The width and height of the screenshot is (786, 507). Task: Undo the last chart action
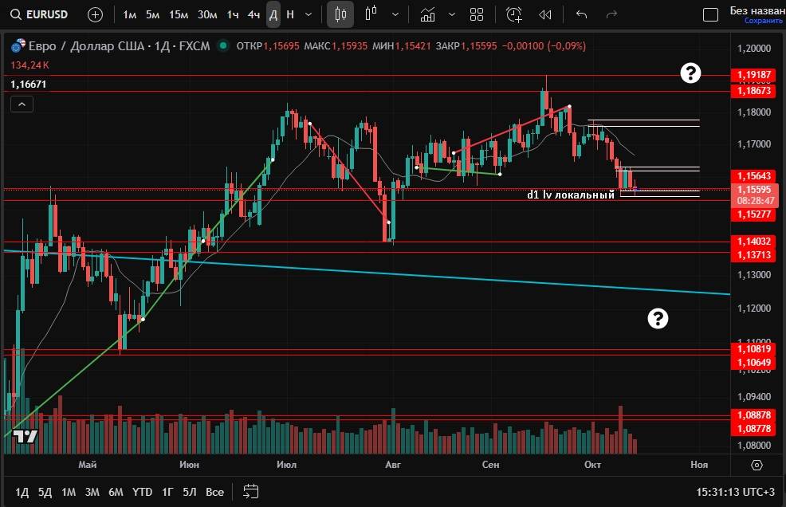coord(581,14)
